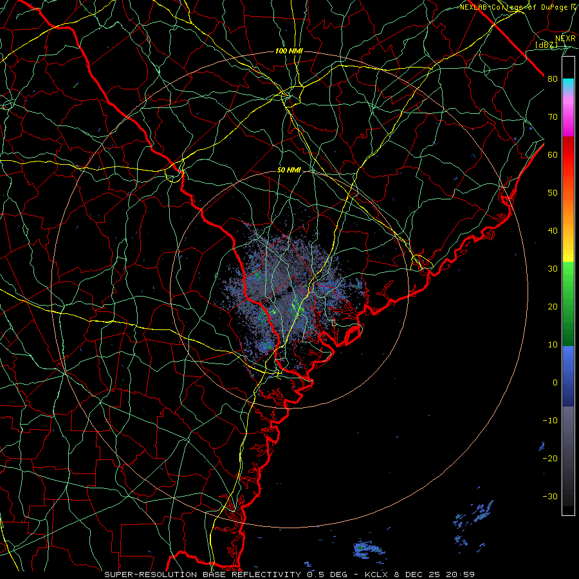579x579 pixels.
Task: Click the blue band of the color bar
Action: pos(568,376)
